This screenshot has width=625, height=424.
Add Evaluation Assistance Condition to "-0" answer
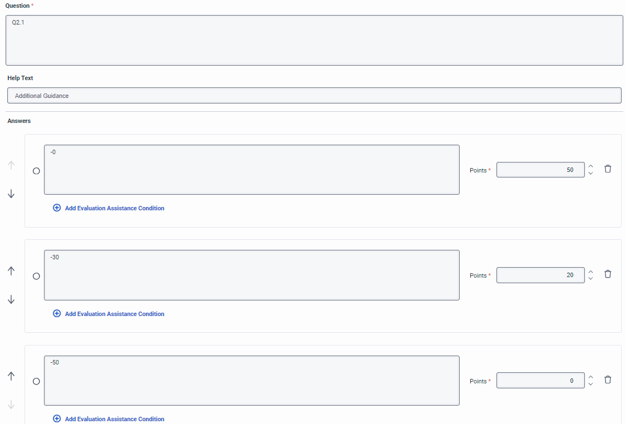114,208
